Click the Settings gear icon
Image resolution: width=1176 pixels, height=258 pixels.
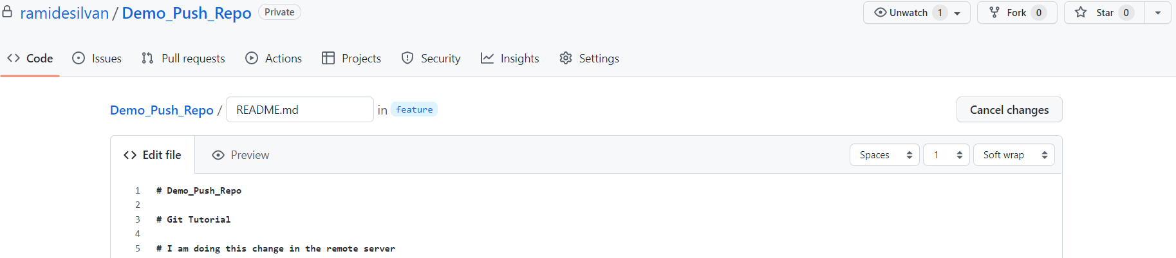tap(566, 59)
